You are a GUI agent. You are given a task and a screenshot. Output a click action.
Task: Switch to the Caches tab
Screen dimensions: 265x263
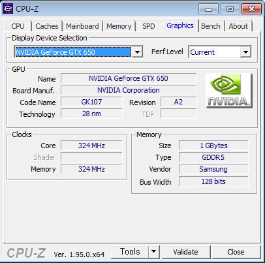(47, 26)
